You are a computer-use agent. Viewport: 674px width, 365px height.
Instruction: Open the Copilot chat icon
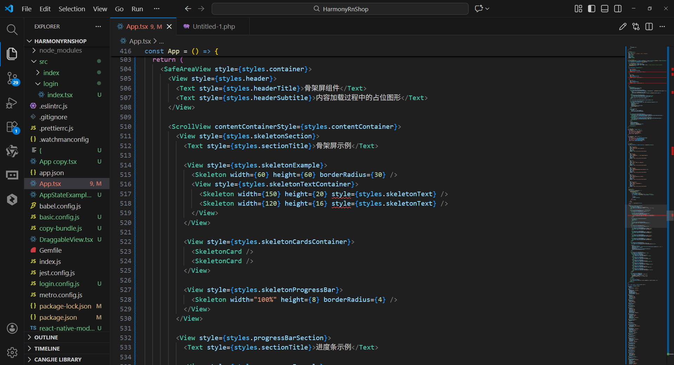478,9
